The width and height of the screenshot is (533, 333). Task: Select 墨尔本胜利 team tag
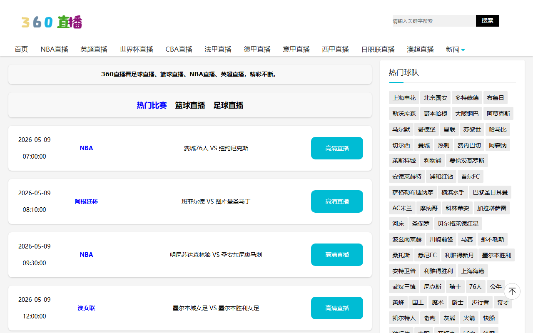tap(496, 255)
